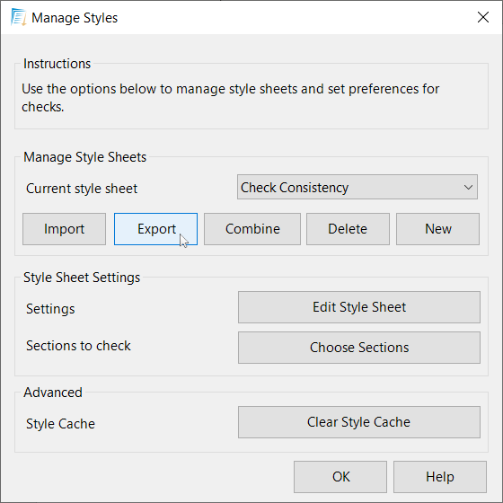This screenshot has width=503, height=503.
Task: Open Edit Style Sheet settings
Action: tap(359, 307)
